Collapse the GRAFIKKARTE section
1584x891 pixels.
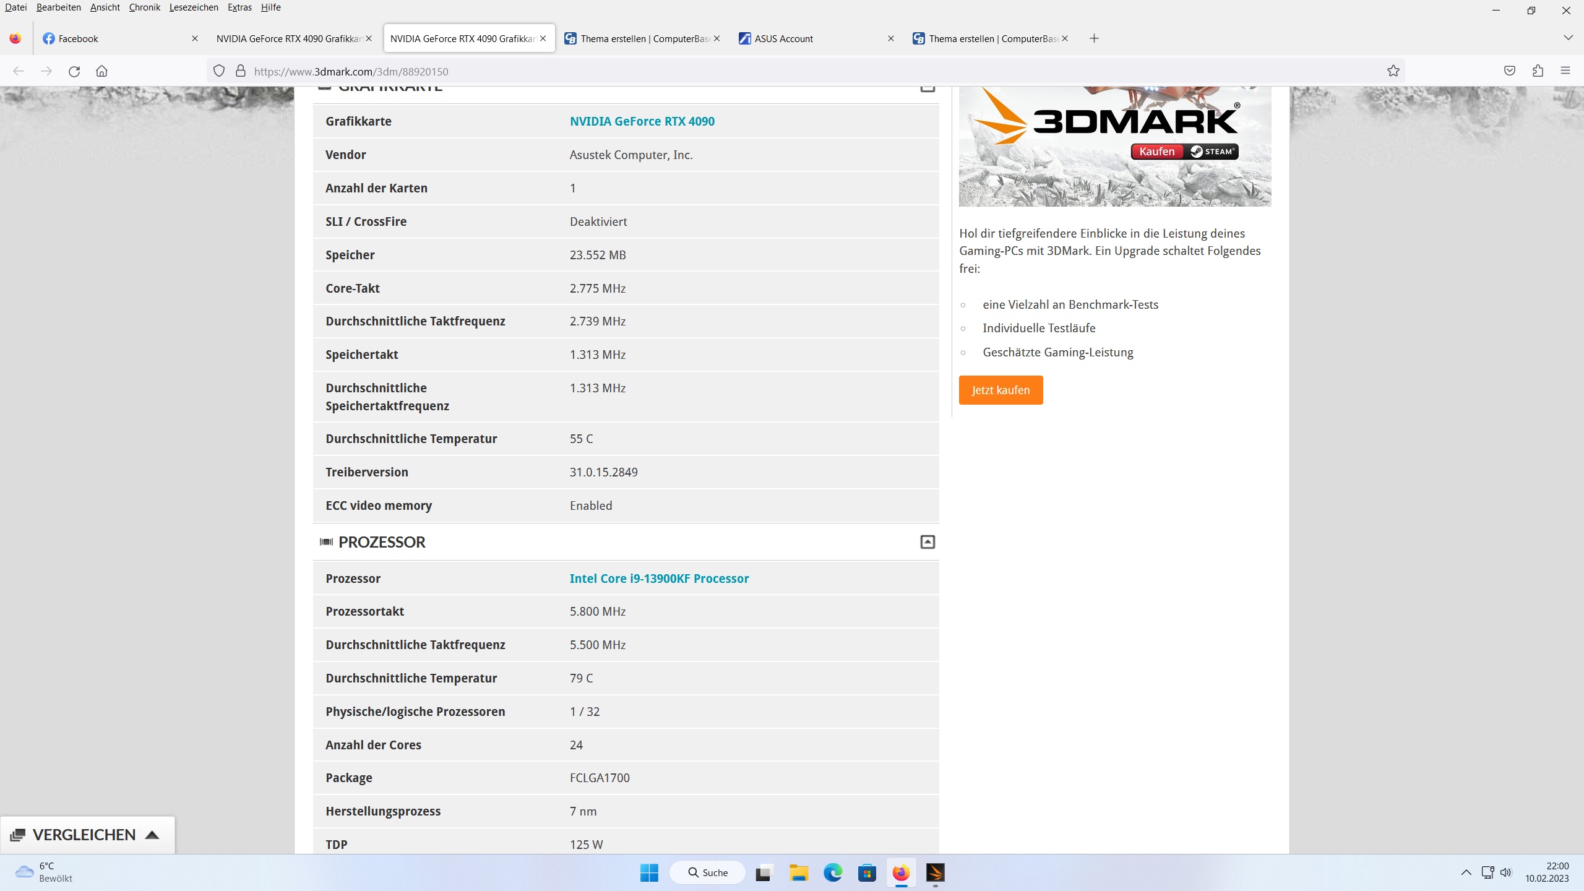[927, 88]
